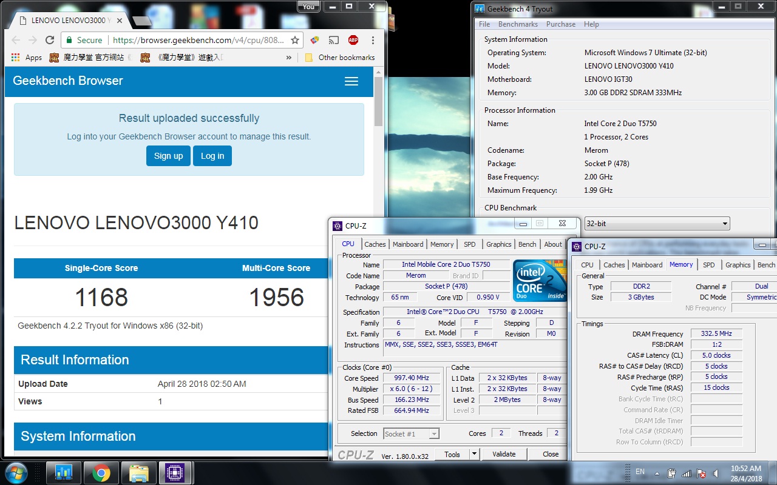
Task: Select the Memory tab in front CPU-Z window
Action: [442, 244]
